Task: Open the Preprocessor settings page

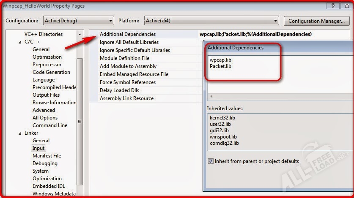Action: (47, 65)
